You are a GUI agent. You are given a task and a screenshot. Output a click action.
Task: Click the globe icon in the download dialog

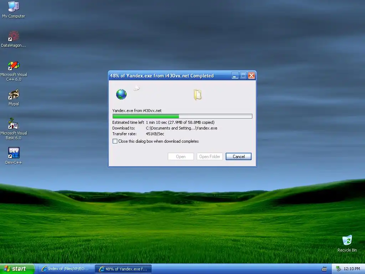pyautogui.click(x=121, y=94)
